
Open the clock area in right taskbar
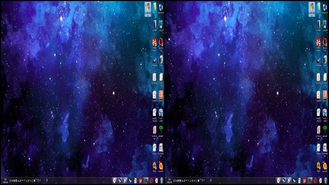[170, 181]
